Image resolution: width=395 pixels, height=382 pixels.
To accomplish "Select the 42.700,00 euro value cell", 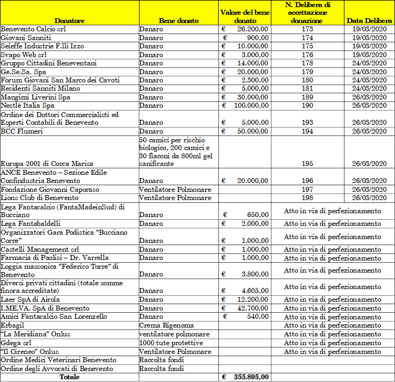I will click(244, 308).
